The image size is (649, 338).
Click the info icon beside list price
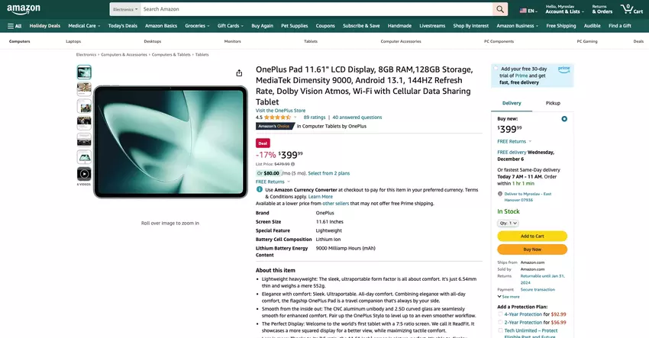point(293,164)
